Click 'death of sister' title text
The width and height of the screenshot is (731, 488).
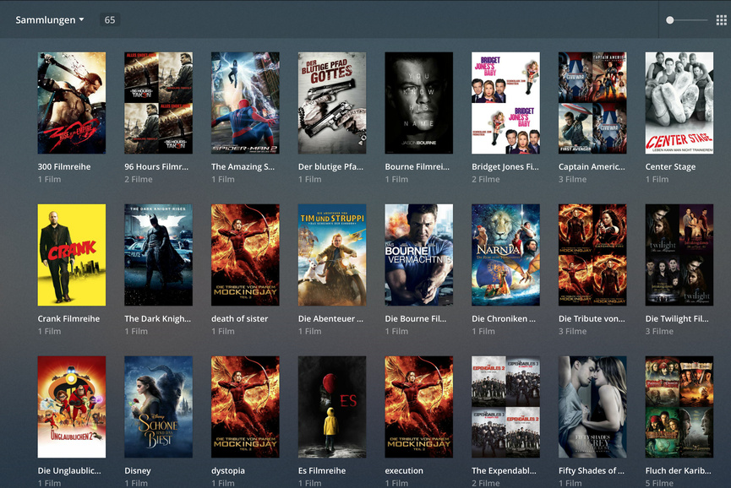[x=240, y=319]
